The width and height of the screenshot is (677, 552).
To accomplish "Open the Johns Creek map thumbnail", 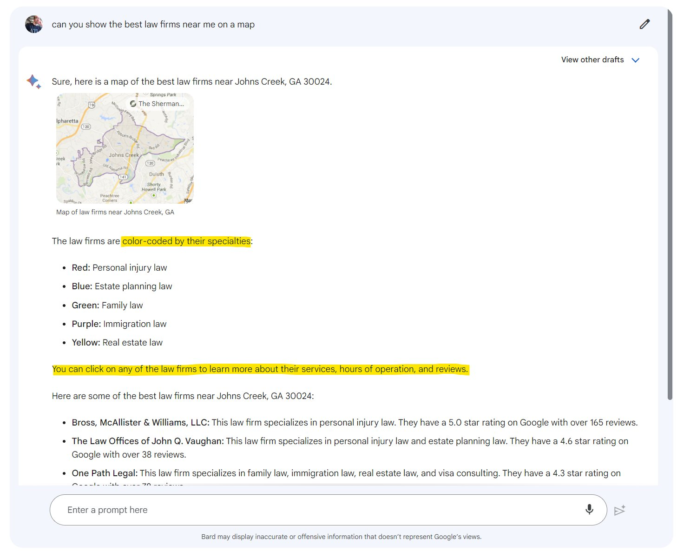I will (125, 148).
